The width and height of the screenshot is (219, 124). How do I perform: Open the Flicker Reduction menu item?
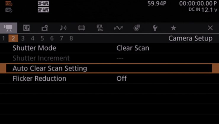[39, 79]
